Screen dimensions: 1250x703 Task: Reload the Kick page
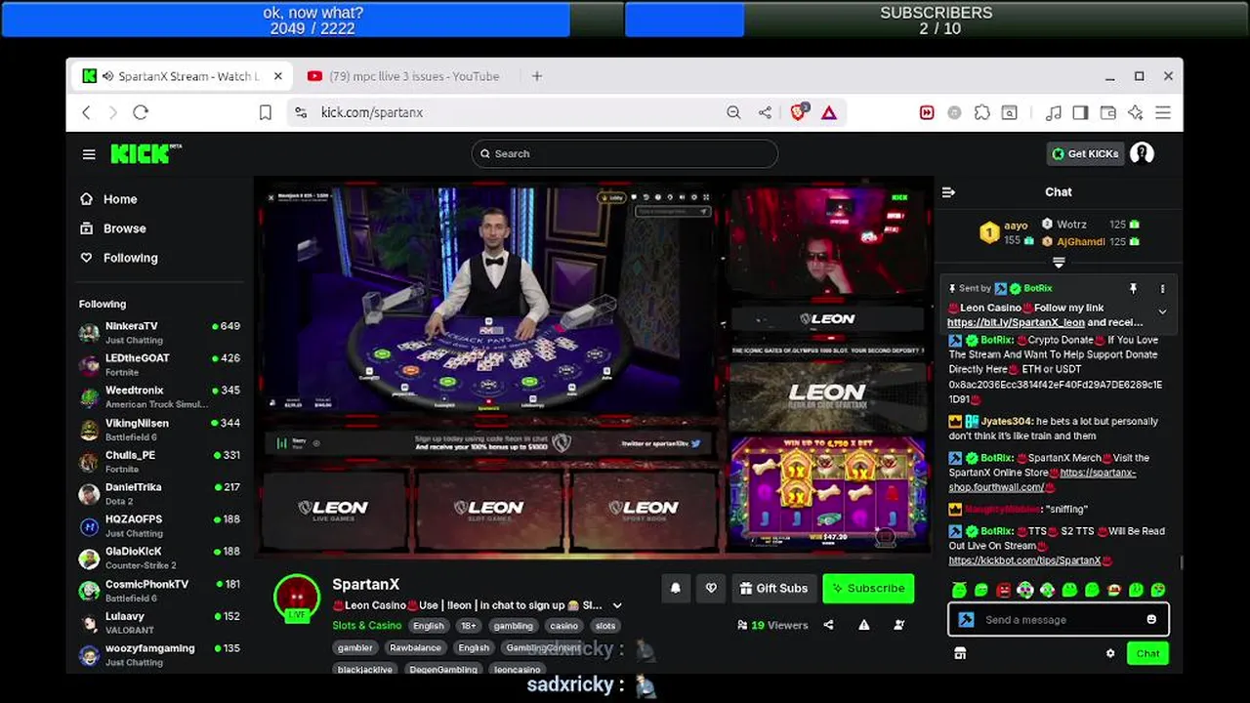click(141, 112)
